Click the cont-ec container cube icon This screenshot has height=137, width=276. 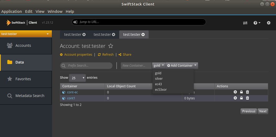click(x=64, y=92)
